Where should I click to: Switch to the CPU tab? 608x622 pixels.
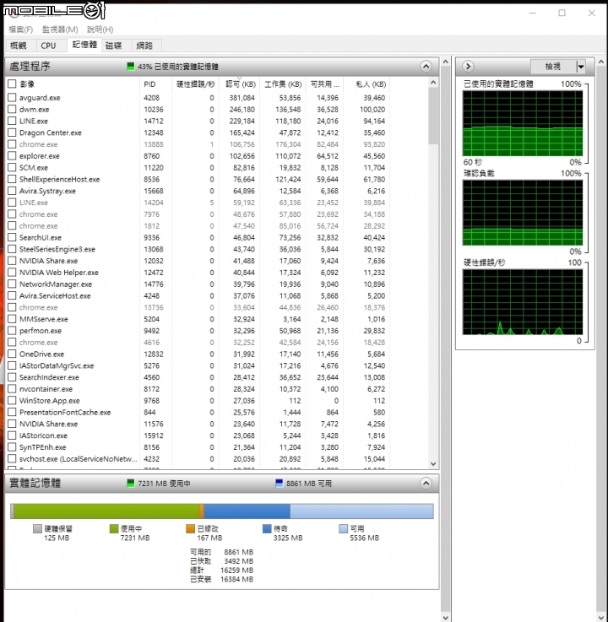pos(48,46)
